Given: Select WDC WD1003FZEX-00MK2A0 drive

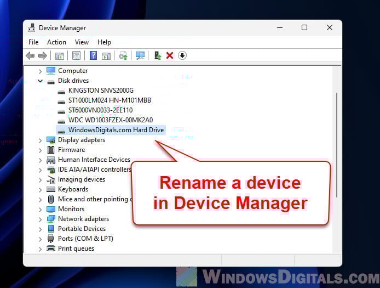Looking at the screenshot, I should tap(111, 120).
